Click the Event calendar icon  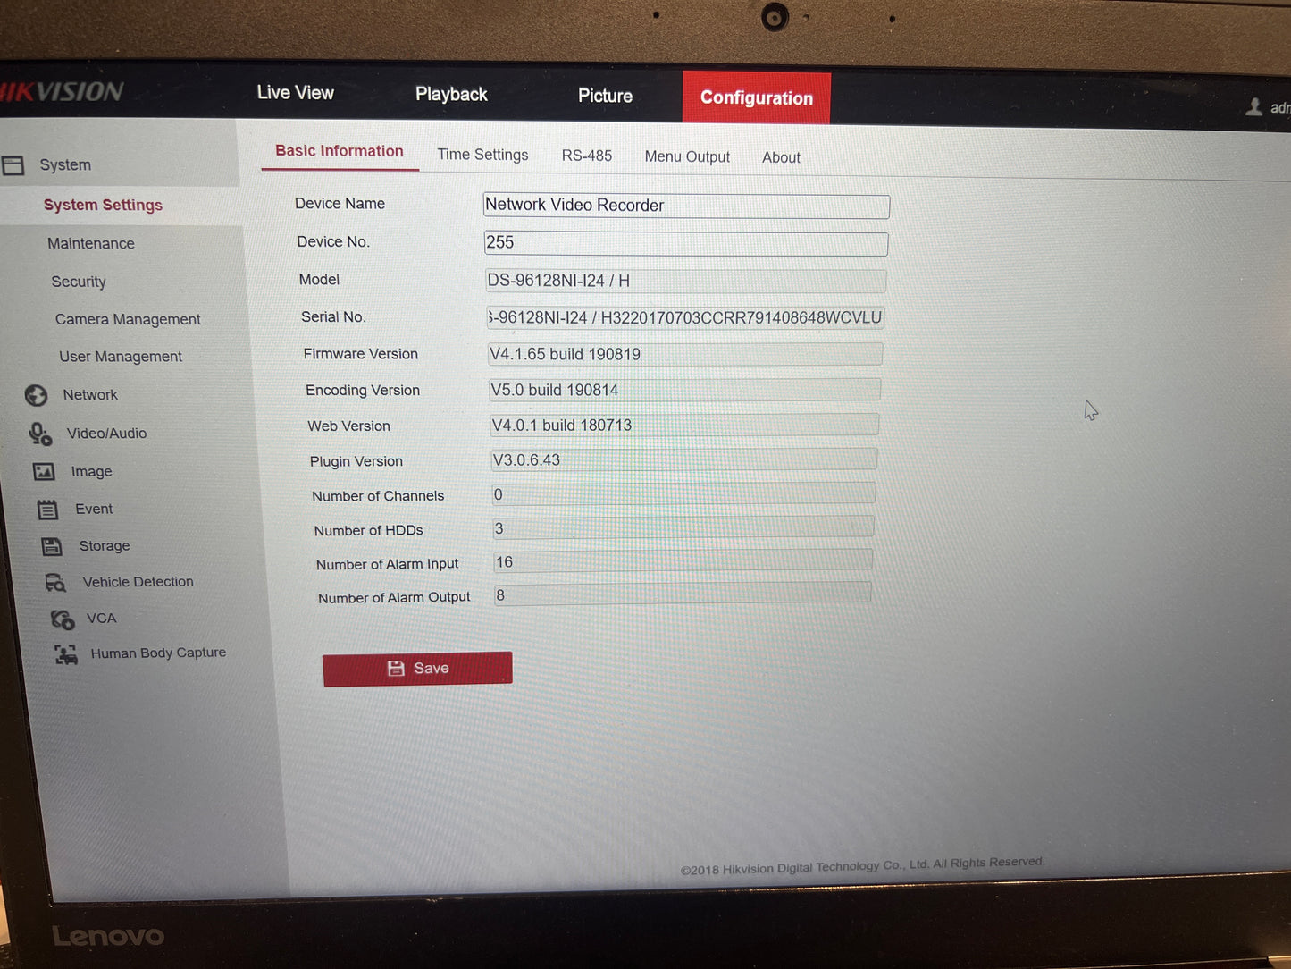click(x=47, y=510)
